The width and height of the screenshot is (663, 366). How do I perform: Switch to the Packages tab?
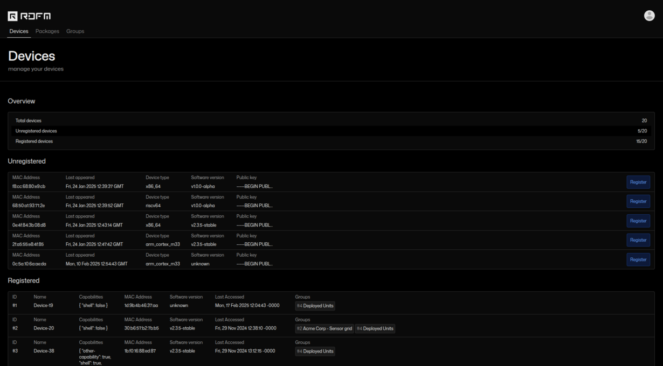(x=47, y=31)
